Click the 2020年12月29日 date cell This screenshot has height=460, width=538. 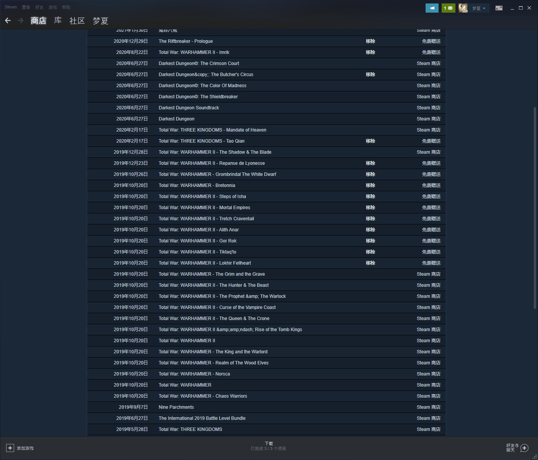point(131,41)
